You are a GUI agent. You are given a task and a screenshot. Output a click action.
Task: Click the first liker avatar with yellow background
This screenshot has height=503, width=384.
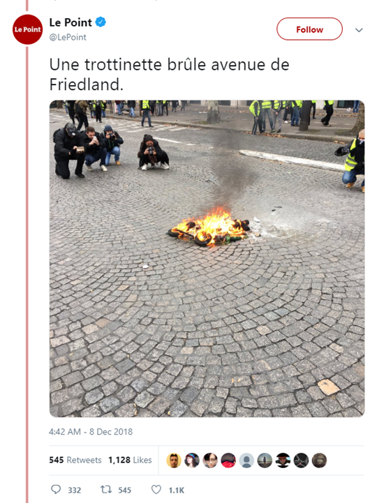[174, 460]
